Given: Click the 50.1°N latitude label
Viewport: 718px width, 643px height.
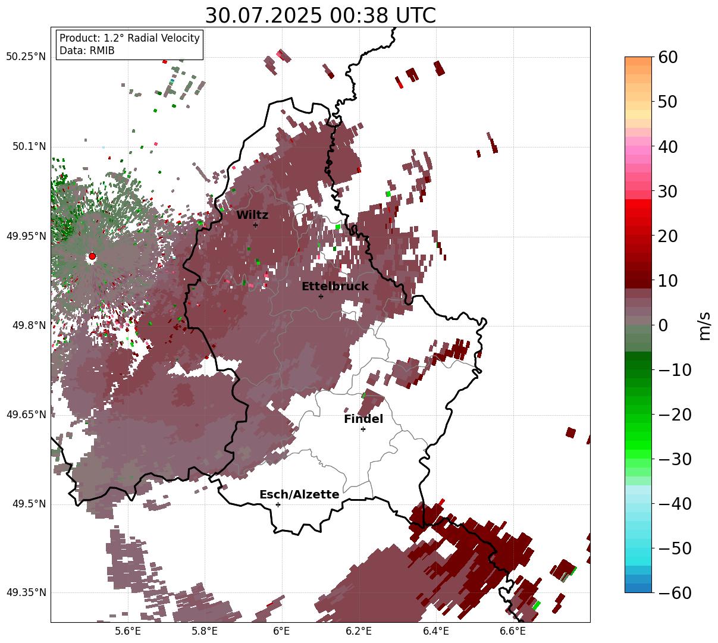Looking at the screenshot, I should (x=29, y=146).
